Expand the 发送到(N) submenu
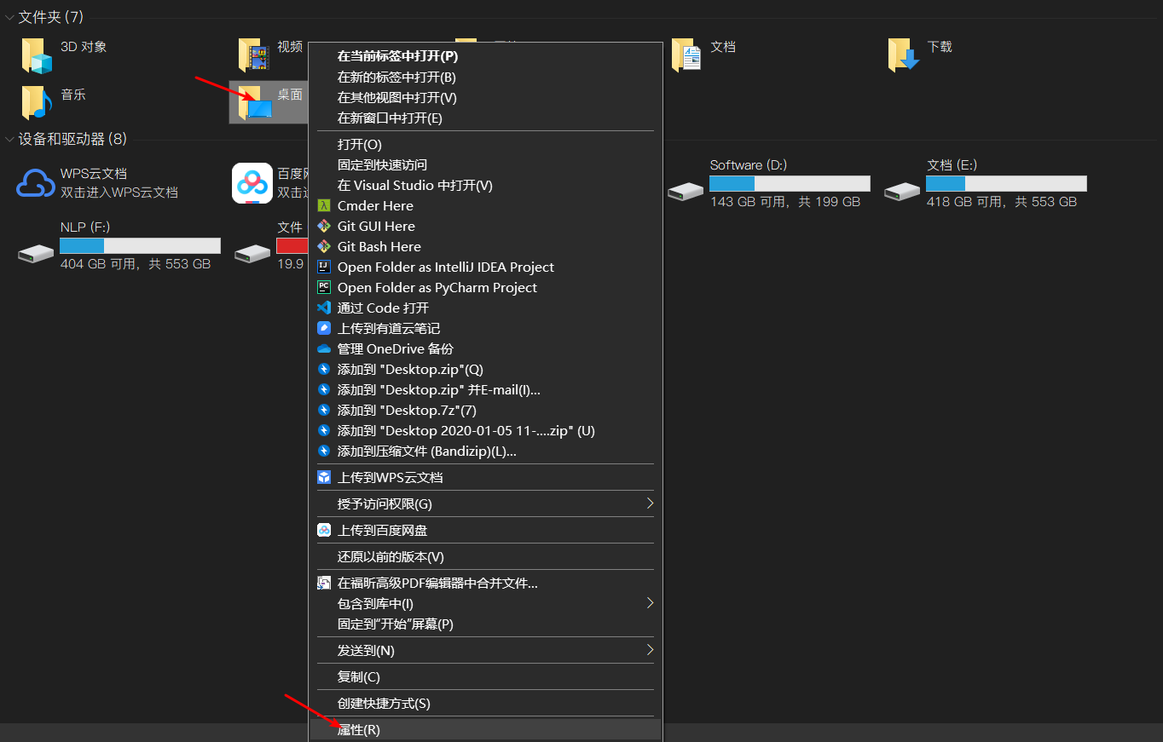This screenshot has height=742, width=1163. [649, 650]
